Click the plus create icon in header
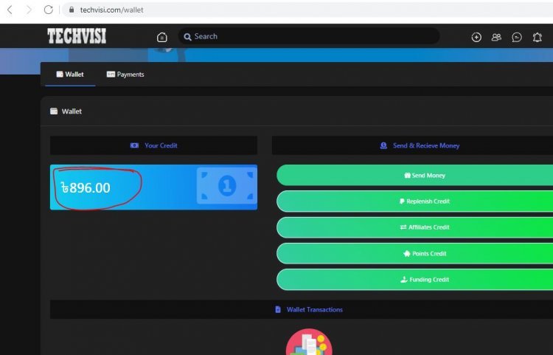The height and width of the screenshot is (355, 553). [476, 37]
